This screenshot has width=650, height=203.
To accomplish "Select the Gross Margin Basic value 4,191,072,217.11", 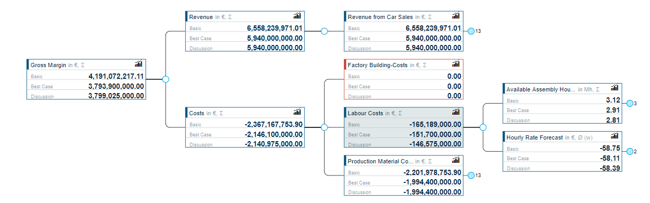I will click(x=116, y=76).
